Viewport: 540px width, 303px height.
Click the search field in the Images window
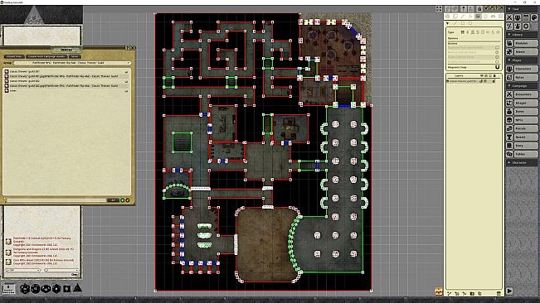click(57, 200)
